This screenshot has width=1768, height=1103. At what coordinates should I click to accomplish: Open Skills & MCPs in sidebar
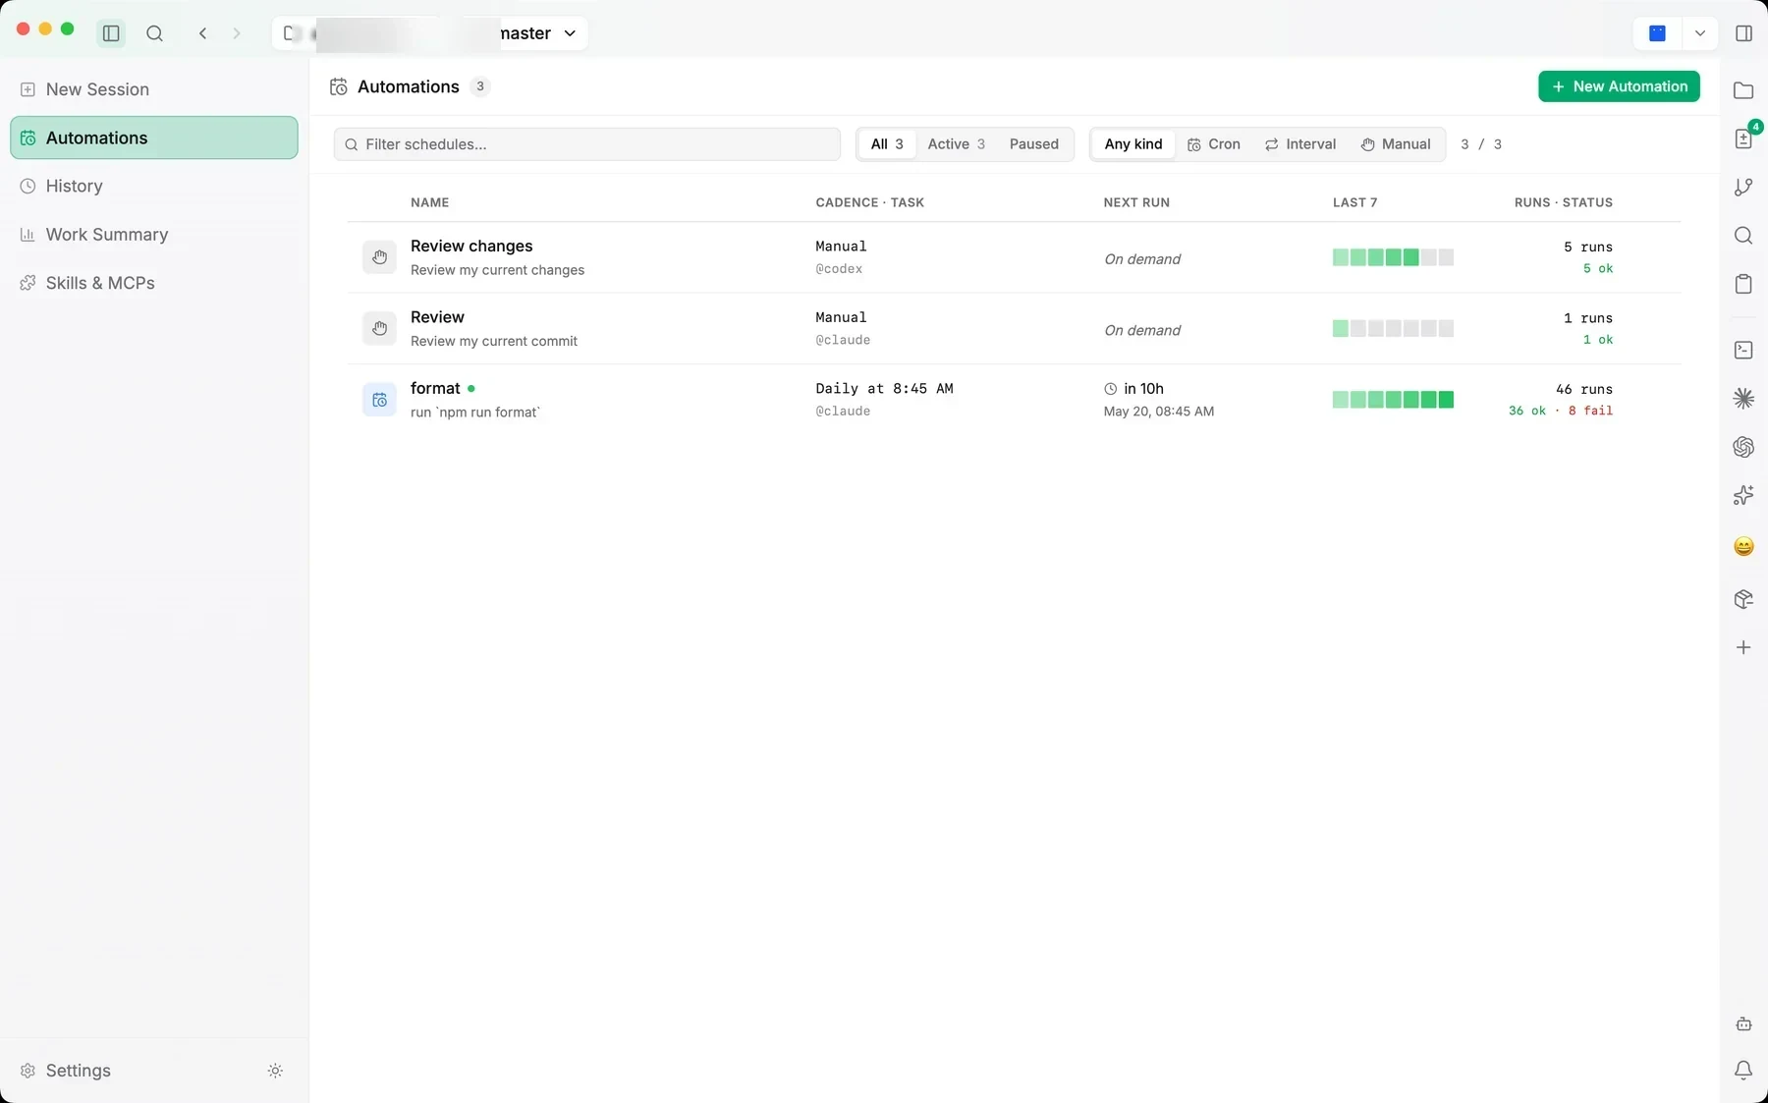[154, 283]
